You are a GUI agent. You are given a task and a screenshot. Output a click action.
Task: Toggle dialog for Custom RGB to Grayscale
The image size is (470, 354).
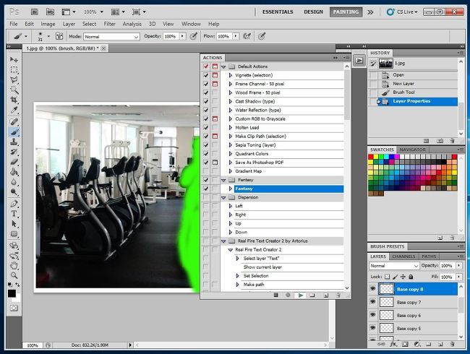click(215, 119)
